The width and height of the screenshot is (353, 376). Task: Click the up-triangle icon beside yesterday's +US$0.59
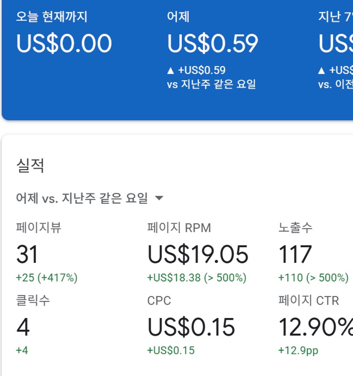171,70
